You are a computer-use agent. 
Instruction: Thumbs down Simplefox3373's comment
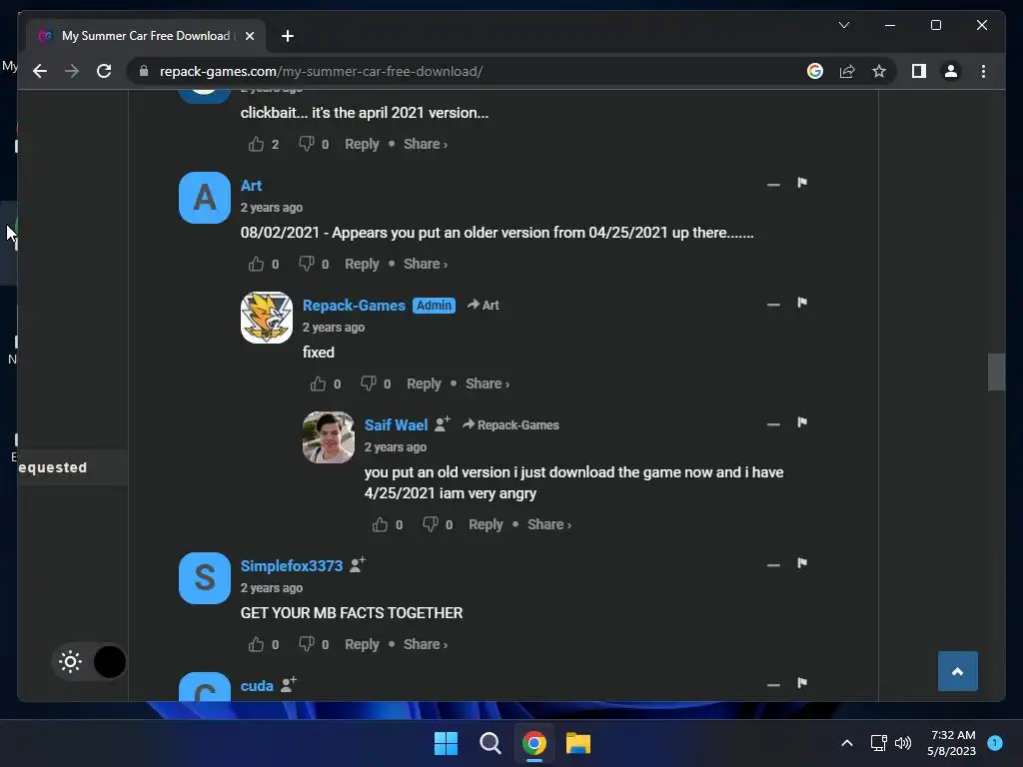pos(306,644)
